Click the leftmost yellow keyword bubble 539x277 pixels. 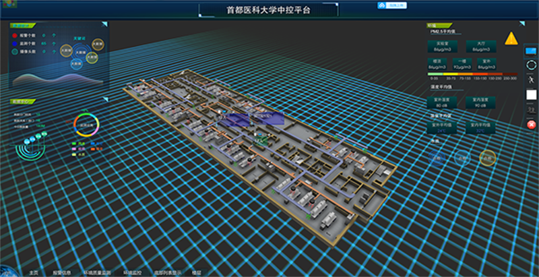[x=66, y=50]
